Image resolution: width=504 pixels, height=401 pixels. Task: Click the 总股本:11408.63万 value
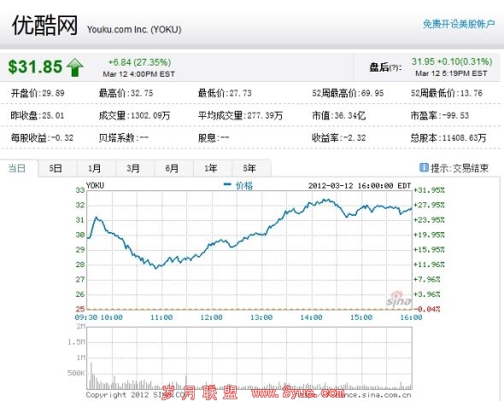(448, 138)
